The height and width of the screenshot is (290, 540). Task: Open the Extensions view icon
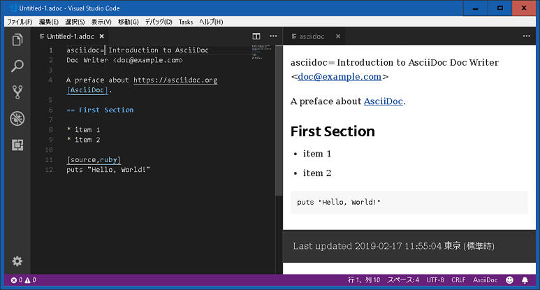[17, 145]
